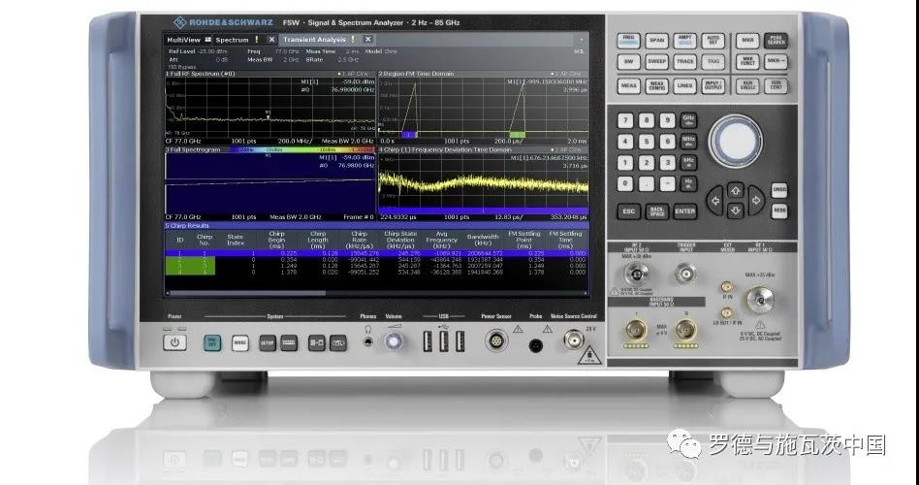Click the SWEEP hardkey
Viewport: 919px width, 485px height.
pos(657,61)
